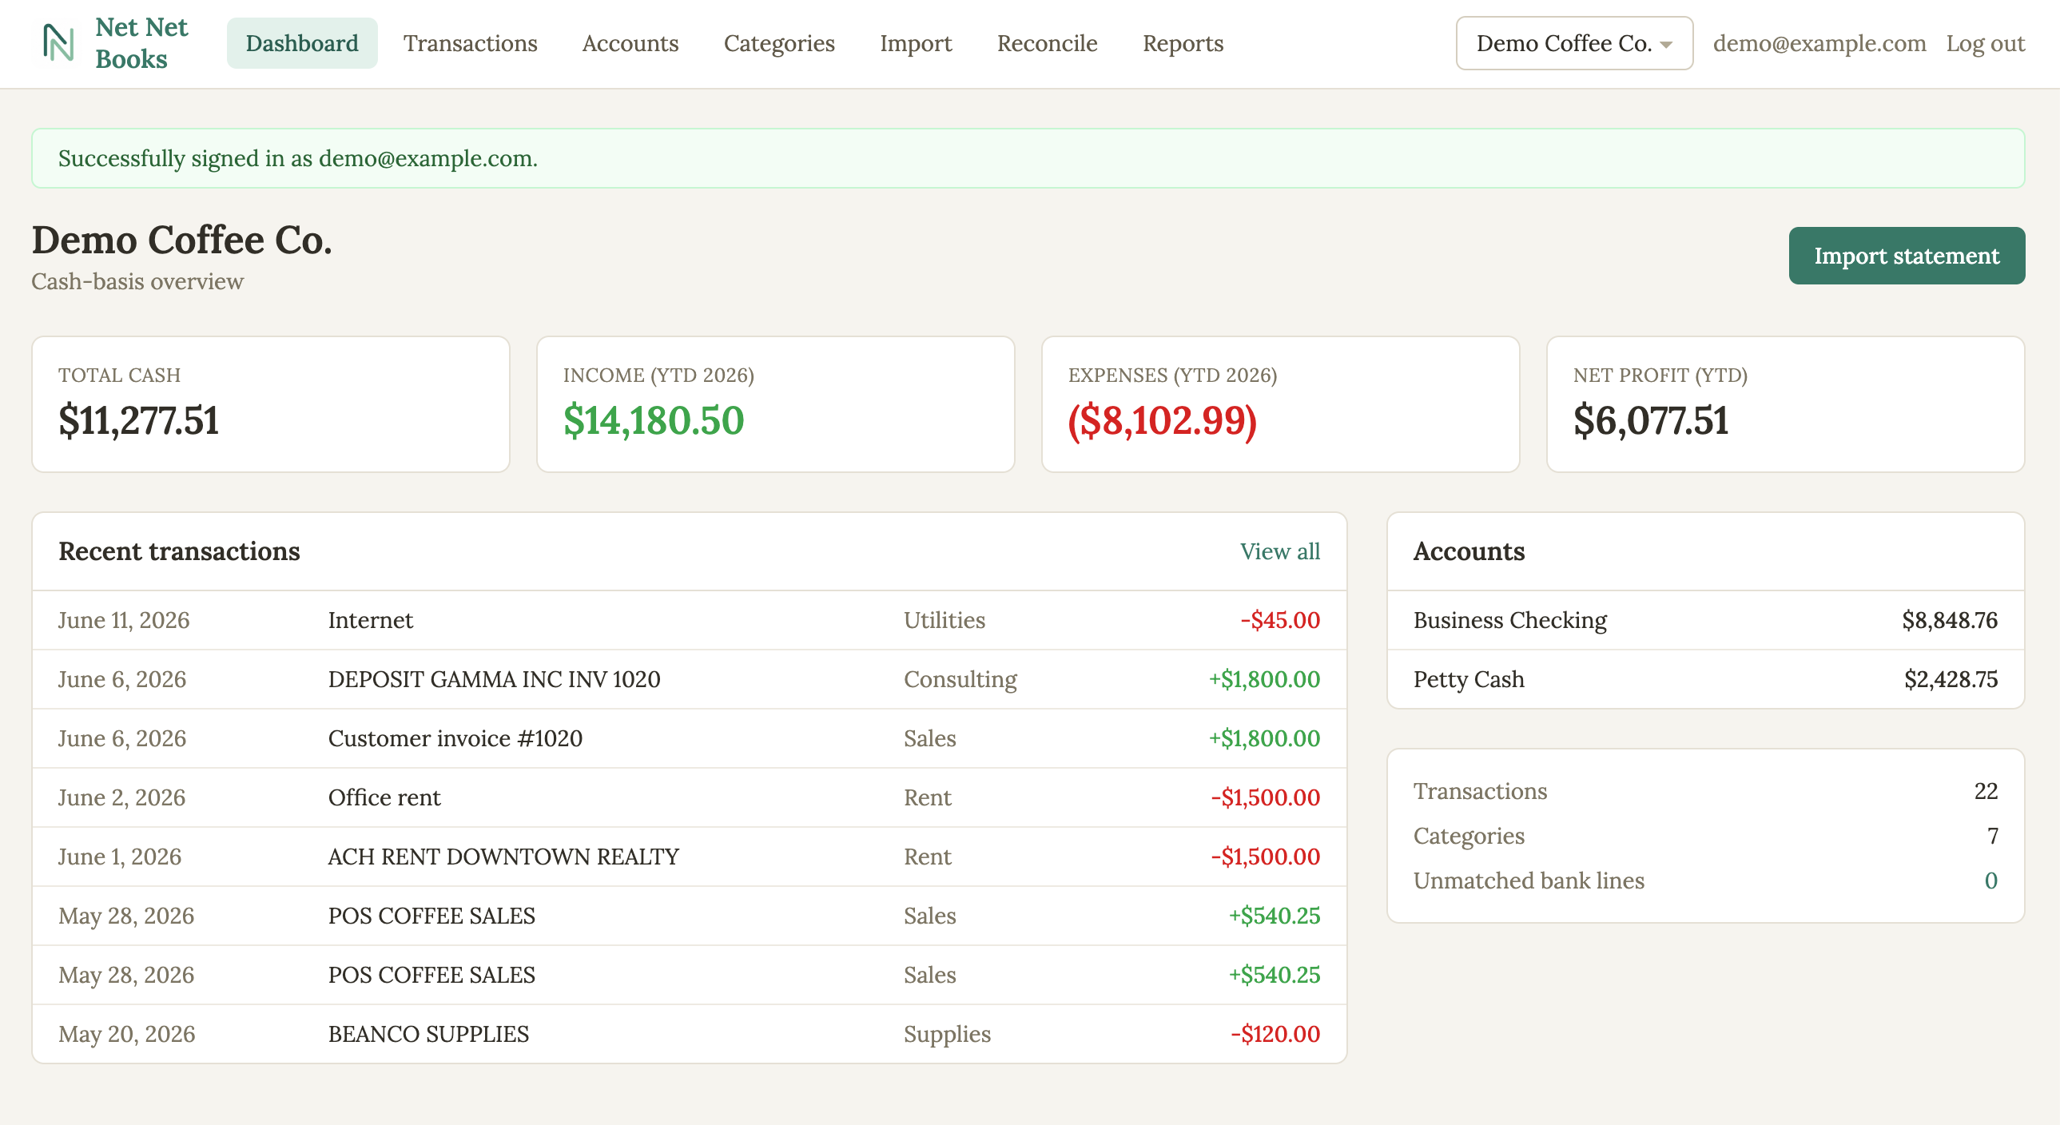Select the Business Checking account row
The height and width of the screenshot is (1125, 2060).
coord(1705,621)
